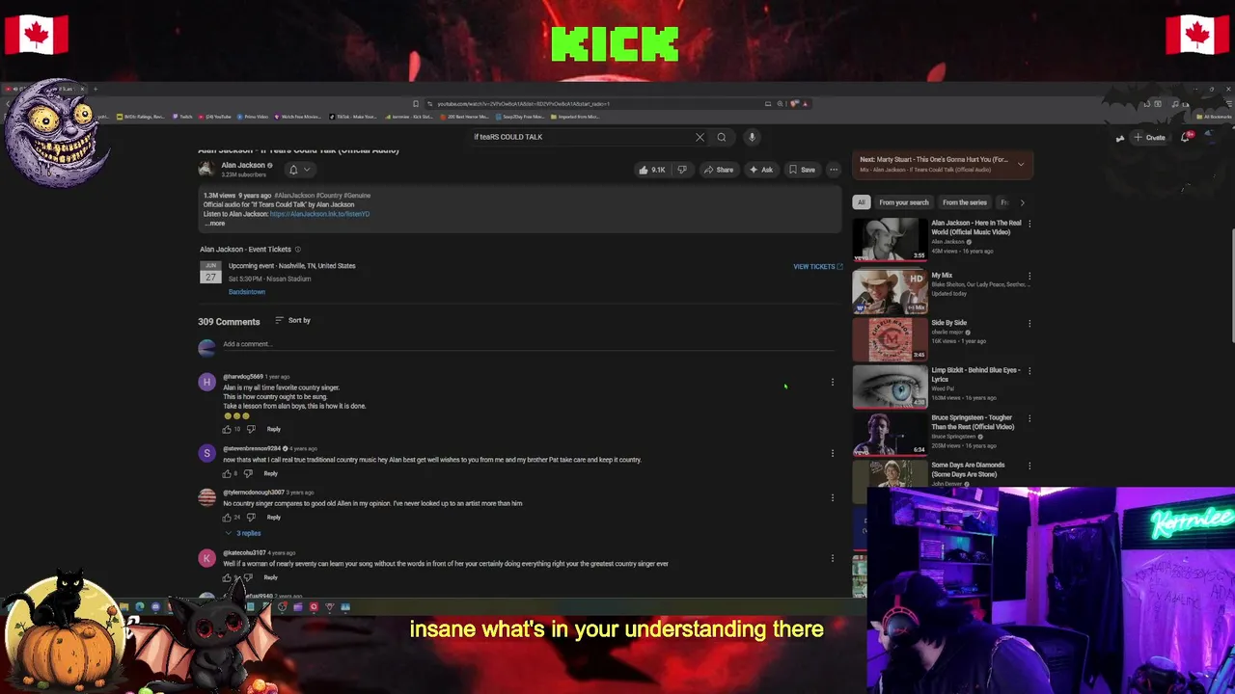The image size is (1235, 694).
Task: Open Limp Bizkit Behind Blue Eyes title
Action: 975,375
